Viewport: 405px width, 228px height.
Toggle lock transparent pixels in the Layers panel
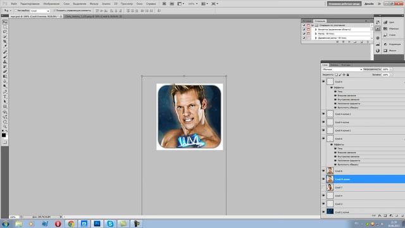336,75
